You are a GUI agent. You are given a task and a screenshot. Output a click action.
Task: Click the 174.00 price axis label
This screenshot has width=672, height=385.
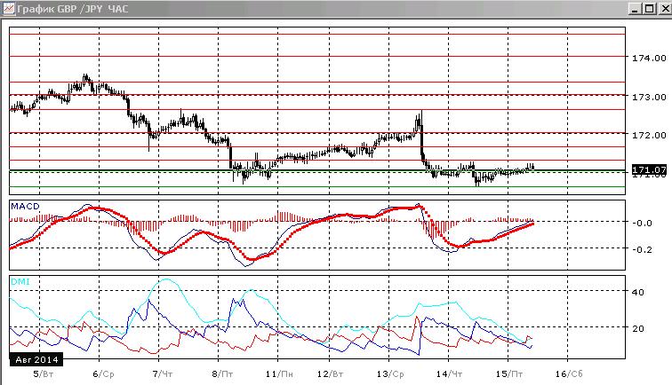(x=649, y=59)
